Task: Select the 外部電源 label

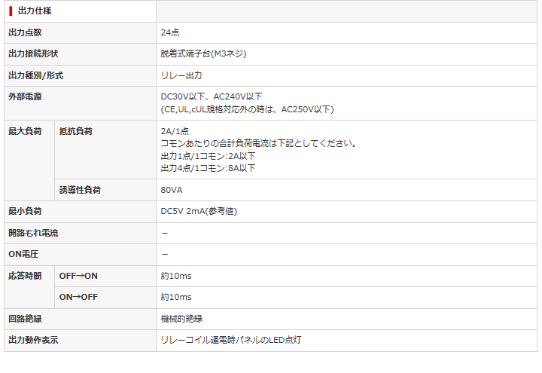Action: (x=25, y=96)
